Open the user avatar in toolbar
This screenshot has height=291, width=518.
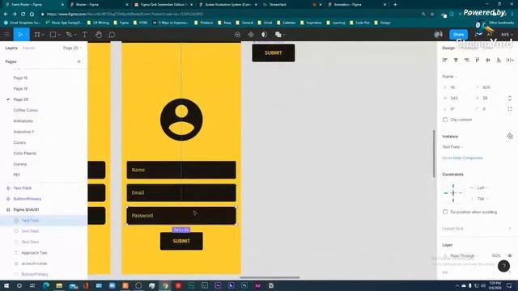(x=439, y=34)
